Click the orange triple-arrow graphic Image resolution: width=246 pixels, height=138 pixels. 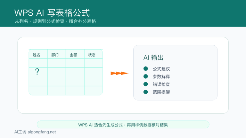tap(119, 73)
